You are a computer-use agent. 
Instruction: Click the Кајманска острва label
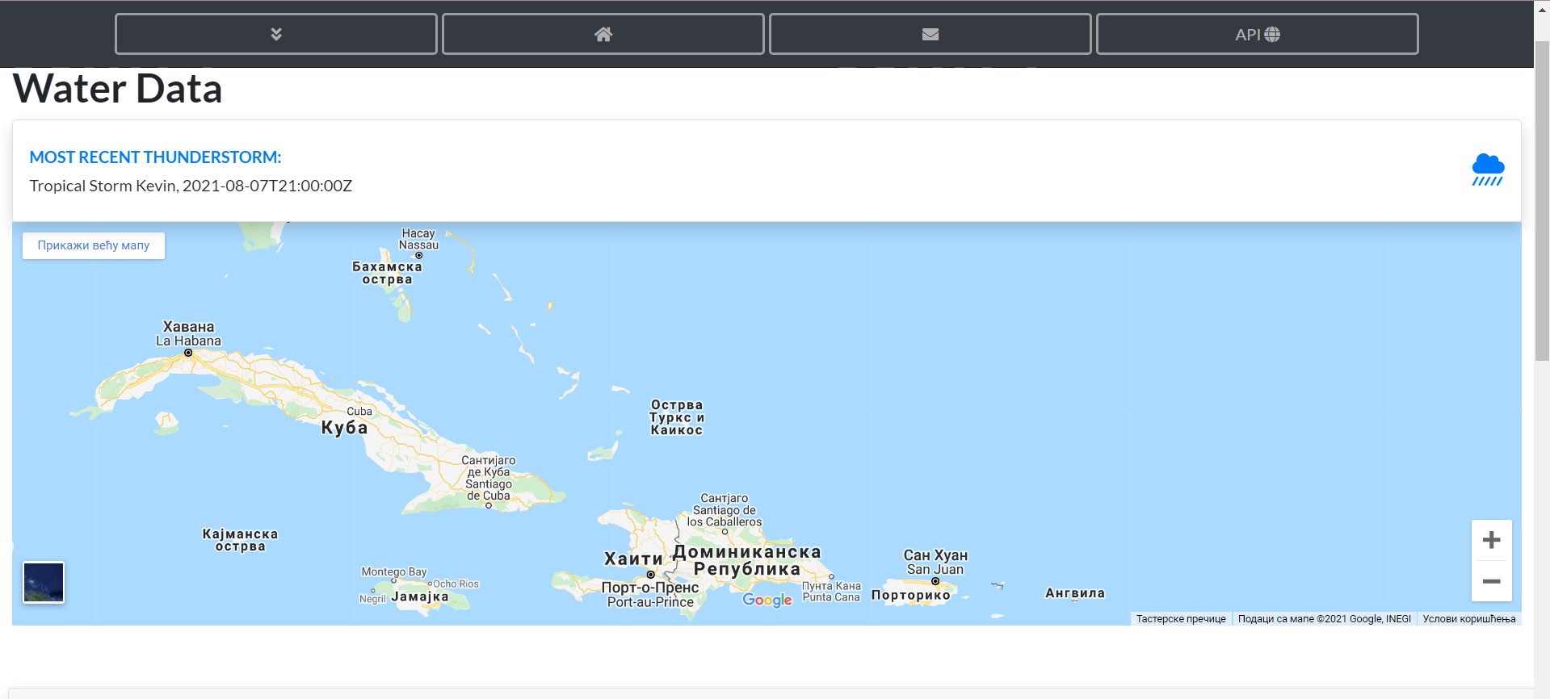240,540
